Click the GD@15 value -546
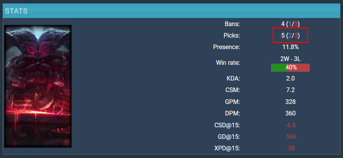This screenshot has height=158, width=343. (x=290, y=137)
